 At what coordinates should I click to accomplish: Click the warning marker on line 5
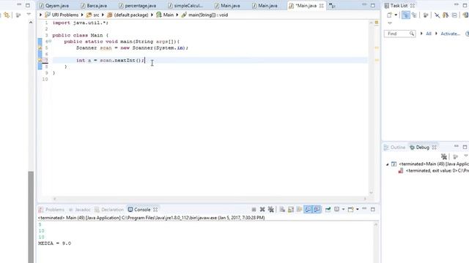click(40, 47)
